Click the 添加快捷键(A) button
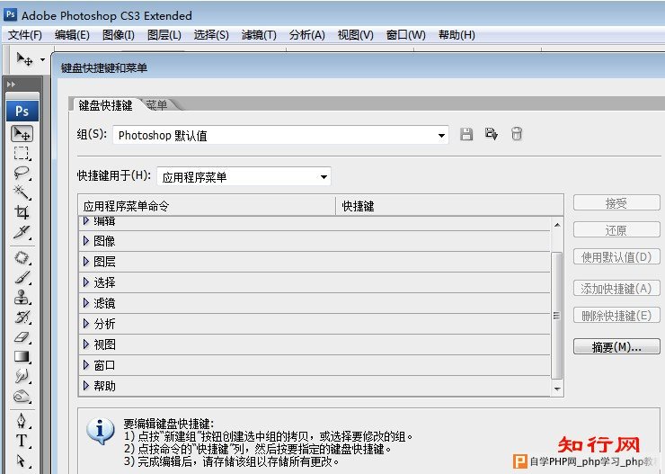Viewport: 665px width, 474px height. (x=616, y=289)
